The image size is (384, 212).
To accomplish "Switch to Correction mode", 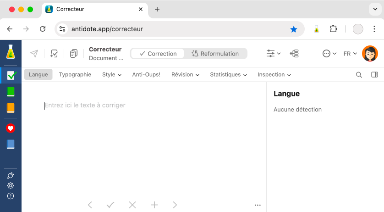I will (158, 54).
